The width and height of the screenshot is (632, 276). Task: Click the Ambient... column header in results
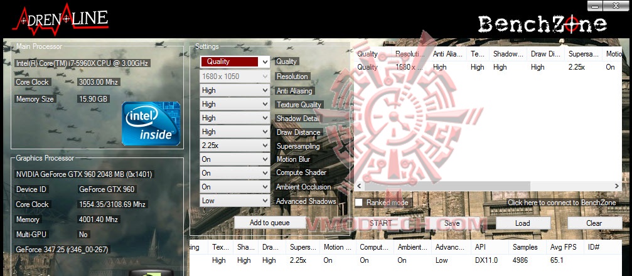(x=412, y=247)
